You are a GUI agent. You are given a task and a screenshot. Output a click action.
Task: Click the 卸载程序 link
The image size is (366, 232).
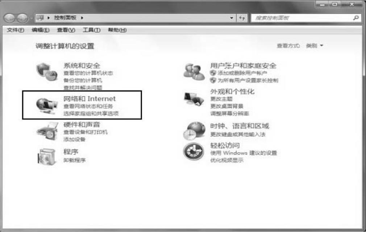[74, 160]
